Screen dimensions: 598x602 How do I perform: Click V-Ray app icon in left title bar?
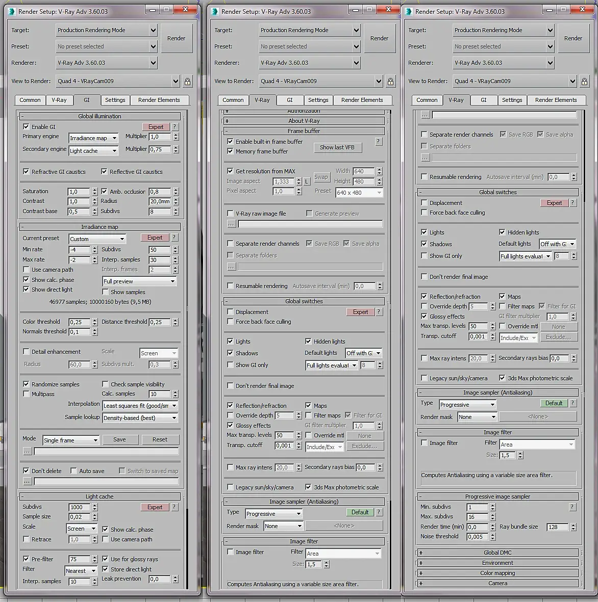tap(12, 12)
